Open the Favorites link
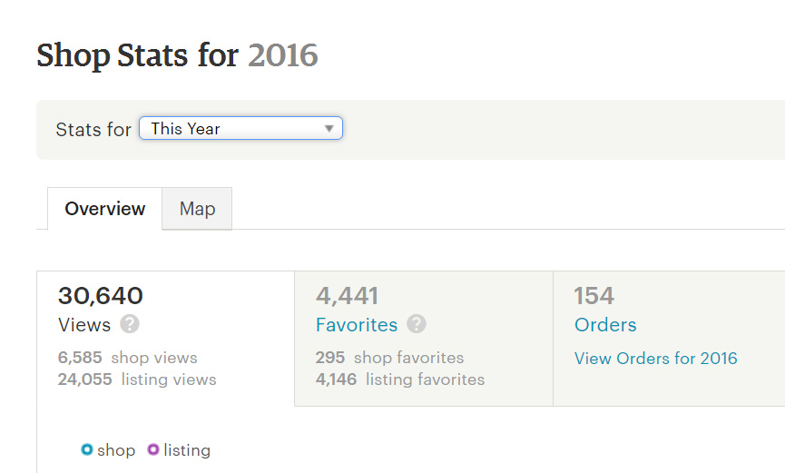 tap(357, 325)
